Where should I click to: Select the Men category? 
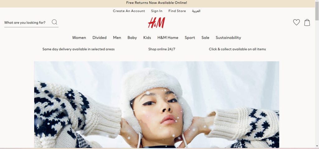click(x=117, y=38)
